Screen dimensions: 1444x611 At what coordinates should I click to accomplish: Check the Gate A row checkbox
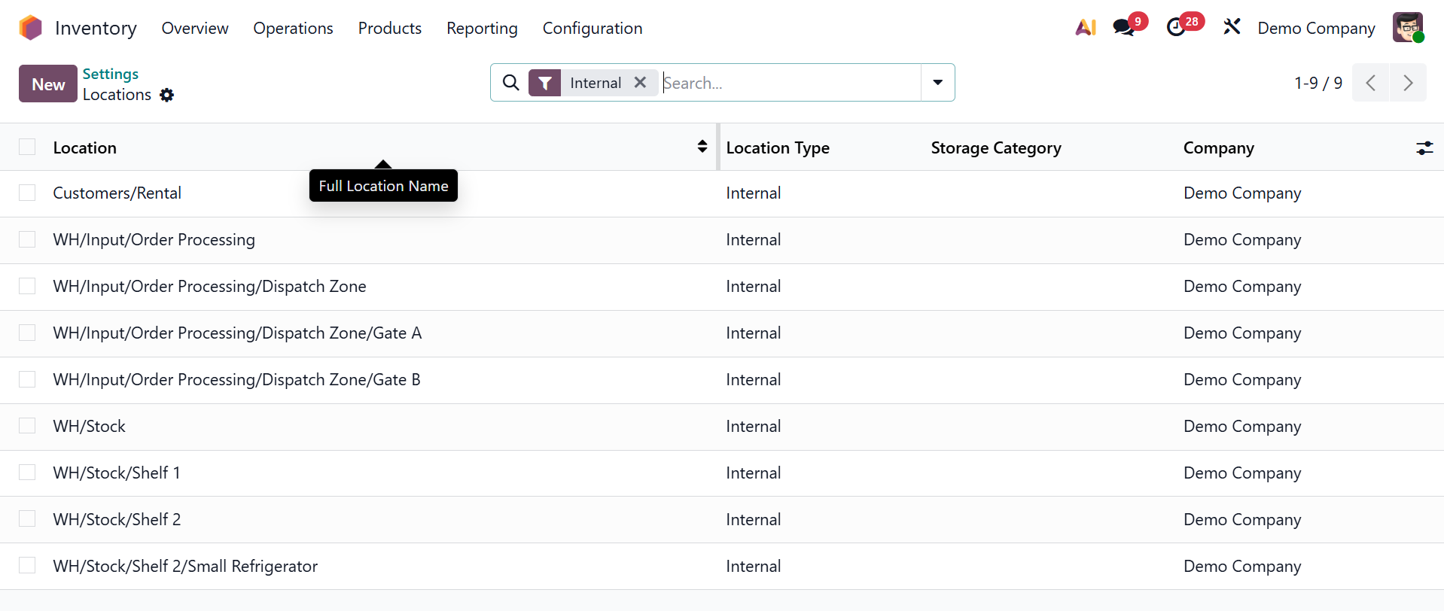click(27, 333)
